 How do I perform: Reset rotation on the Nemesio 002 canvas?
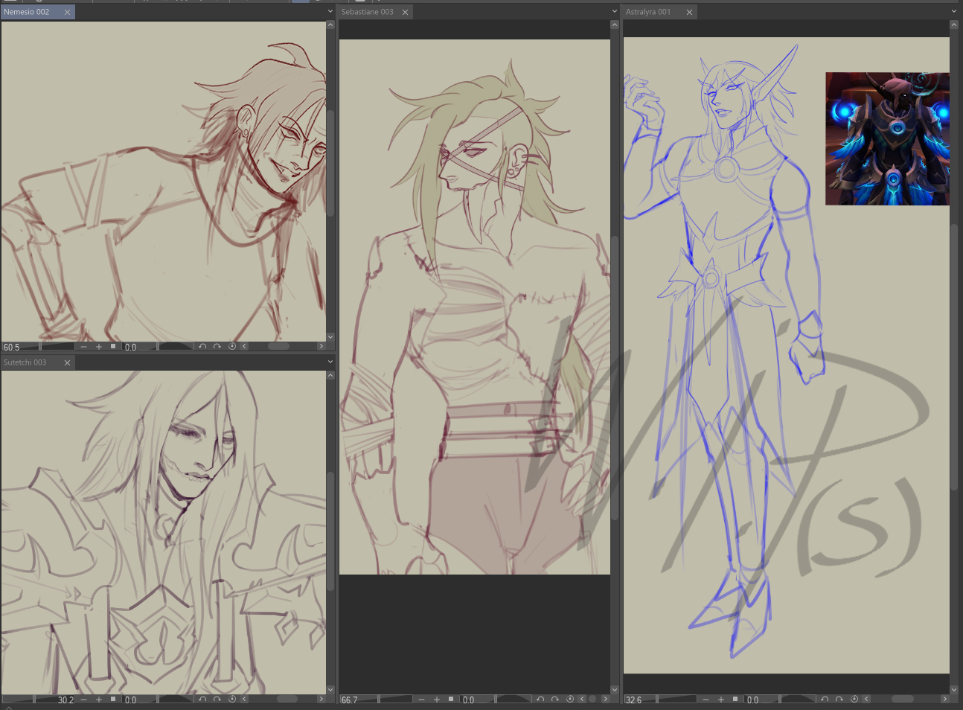[232, 347]
